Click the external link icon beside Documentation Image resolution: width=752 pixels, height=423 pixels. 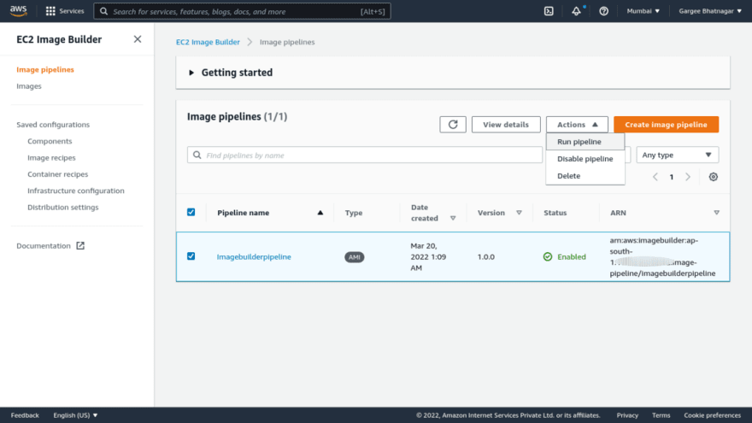click(x=80, y=245)
